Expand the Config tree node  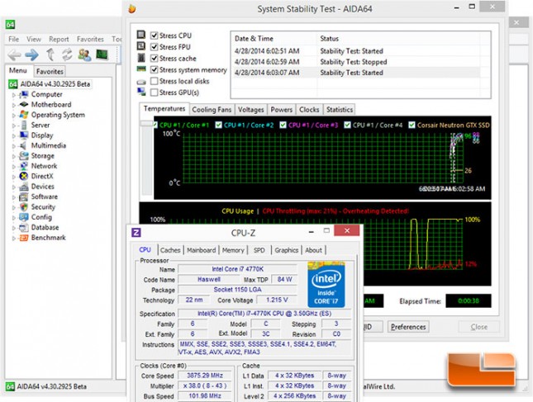(x=13, y=218)
